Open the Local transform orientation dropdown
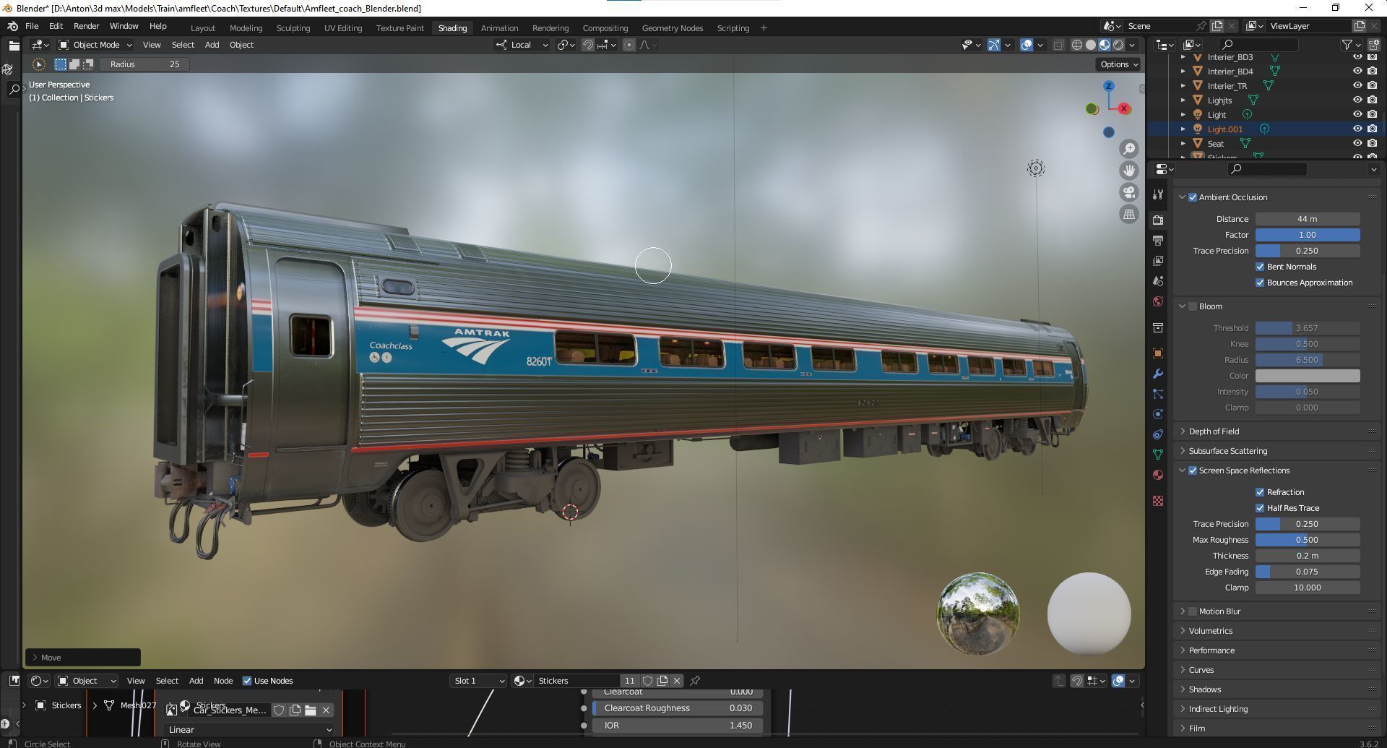 pos(522,45)
